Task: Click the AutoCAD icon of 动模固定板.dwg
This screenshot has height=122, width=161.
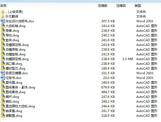Action: [3, 59]
